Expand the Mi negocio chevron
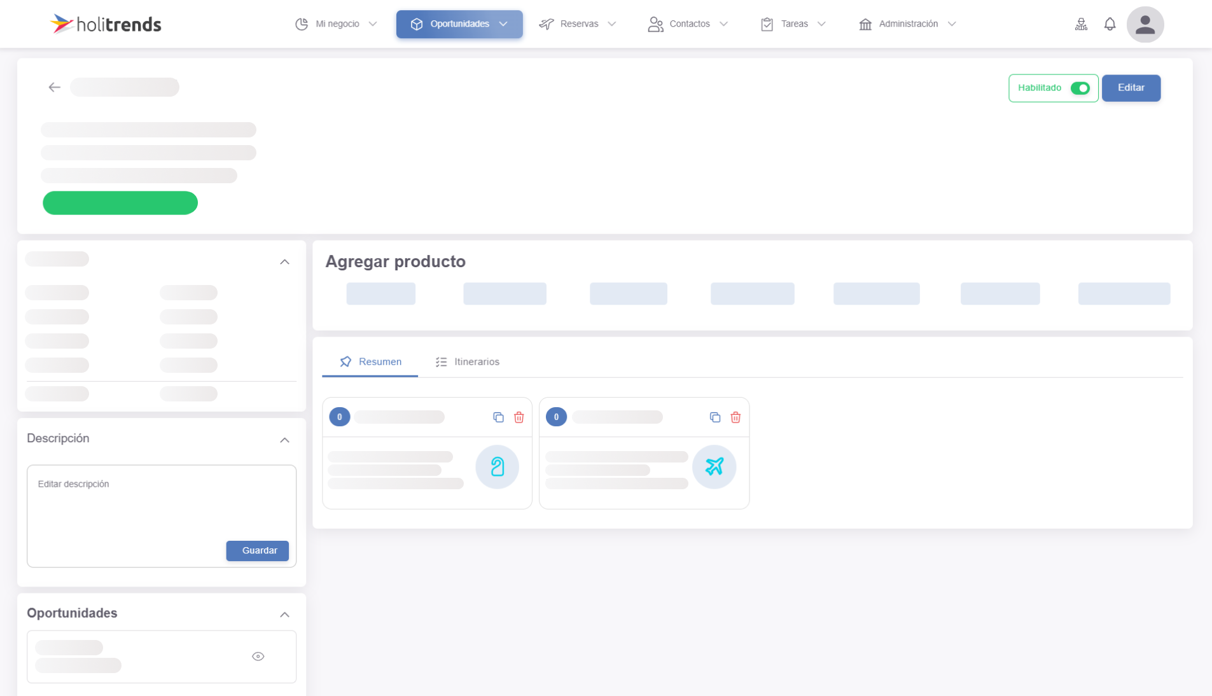Screen dimensions: 1212x696 tap(373, 24)
